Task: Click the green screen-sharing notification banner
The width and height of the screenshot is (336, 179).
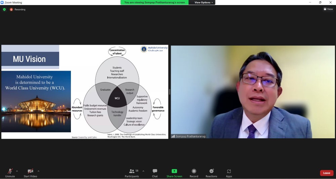Action: pyautogui.click(x=155, y=2)
